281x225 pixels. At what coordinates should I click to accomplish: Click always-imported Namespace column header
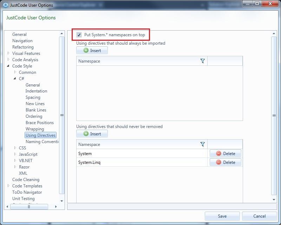pyautogui.click(x=142, y=61)
